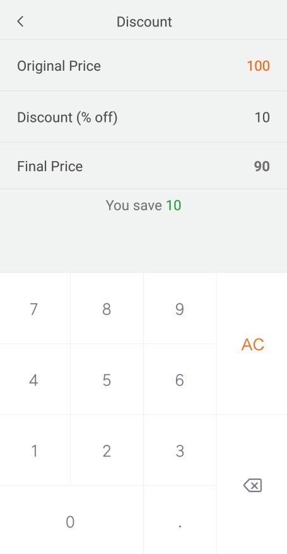Select the Discount (% off) row
Image resolution: width=287 pixels, height=554 pixels.
tap(144, 117)
